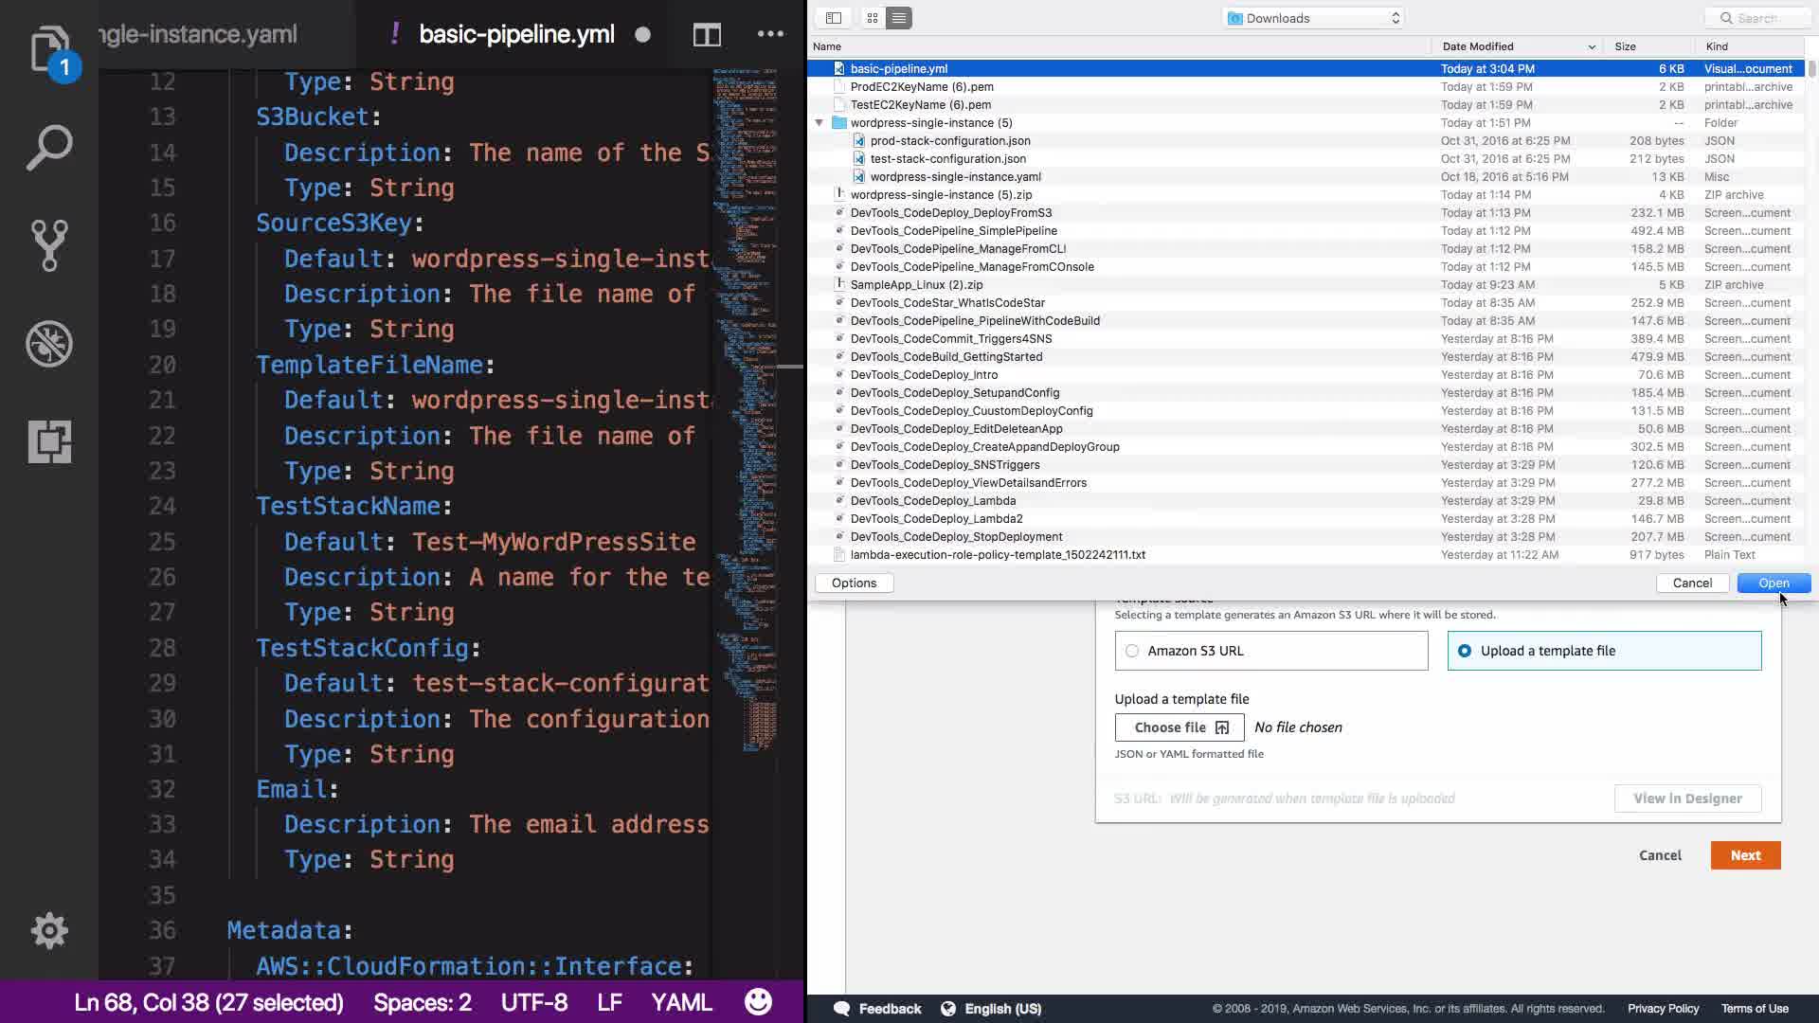Open the editor more actions ellipsis menu
The width and height of the screenshot is (1819, 1023).
pos(770,35)
